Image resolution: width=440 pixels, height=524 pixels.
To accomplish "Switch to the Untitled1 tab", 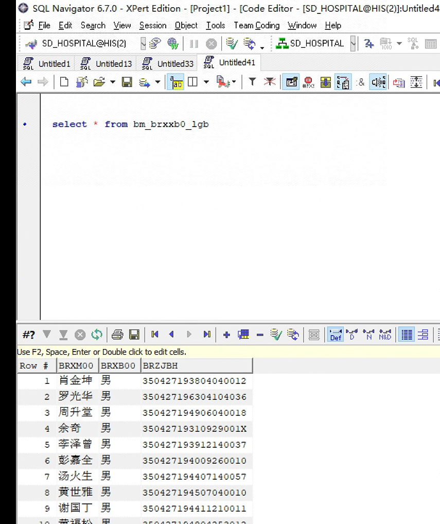I will pos(46,63).
